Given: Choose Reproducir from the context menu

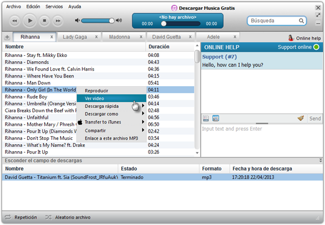Looking at the screenshot, I should 112,91.
